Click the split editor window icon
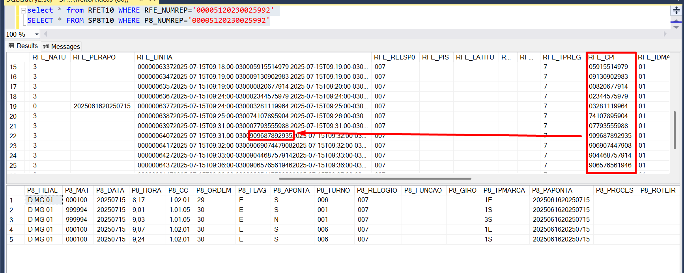 tap(677, 10)
